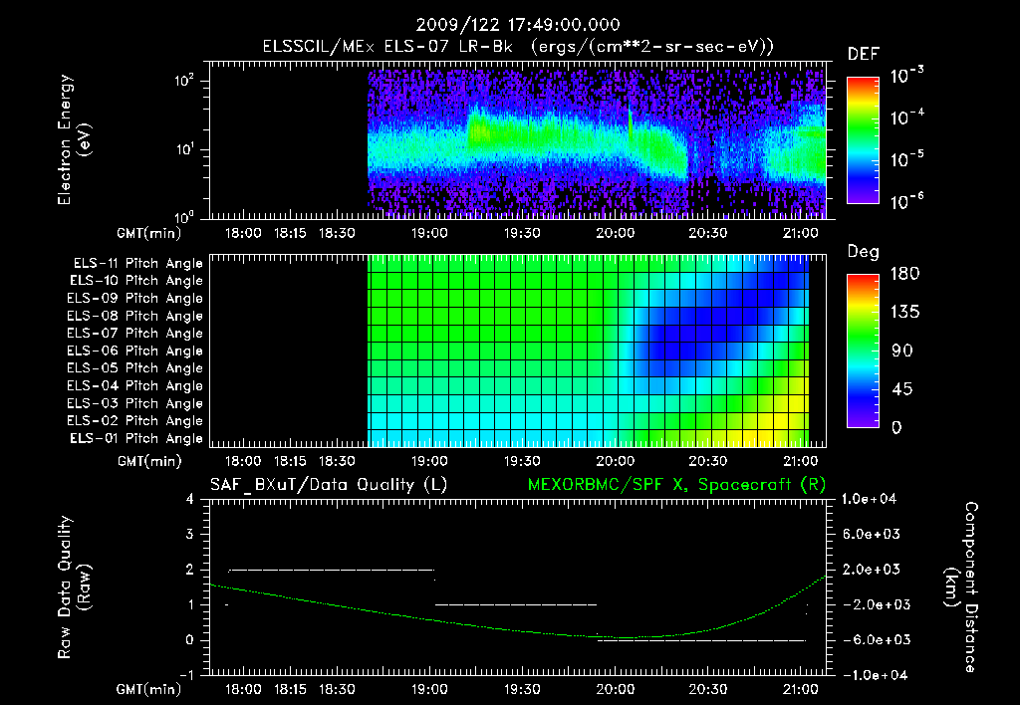Click the MEXORBMC/SPF X, Spacecraft (R) legend

(676, 485)
